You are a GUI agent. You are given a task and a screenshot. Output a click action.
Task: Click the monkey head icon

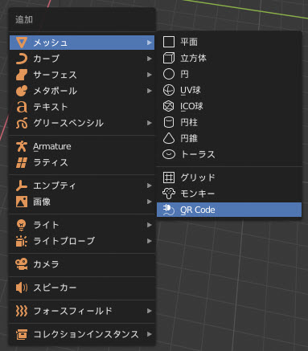pos(169,194)
